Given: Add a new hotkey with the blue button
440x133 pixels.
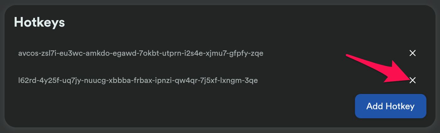Looking at the screenshot, I should (x=391, y=106).
